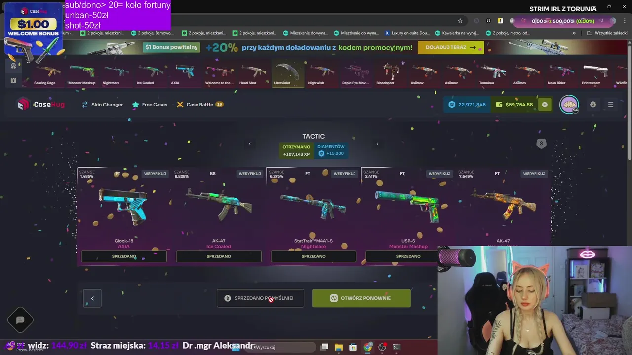Go to next case with right arrow
Image resolution: width=632 pixels, height=355 pixels.
(377, 144)
